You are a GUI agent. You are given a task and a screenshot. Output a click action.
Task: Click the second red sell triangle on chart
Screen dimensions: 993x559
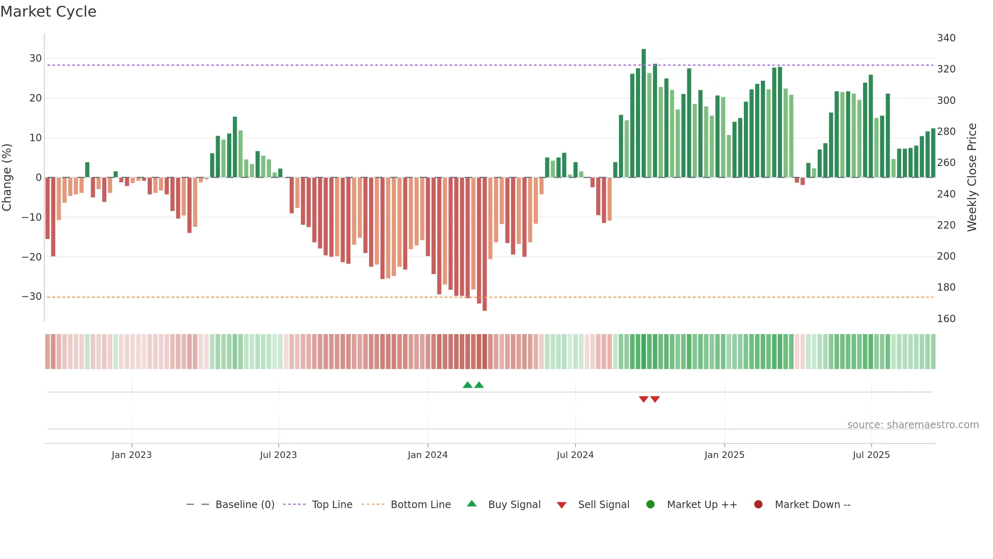[655, 399]
